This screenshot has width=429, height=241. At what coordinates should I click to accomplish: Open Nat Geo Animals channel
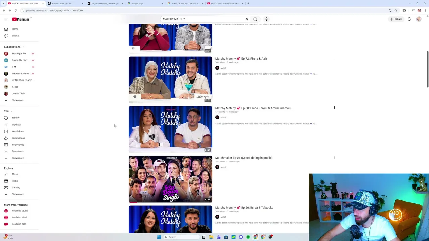[x=21, y=74]
